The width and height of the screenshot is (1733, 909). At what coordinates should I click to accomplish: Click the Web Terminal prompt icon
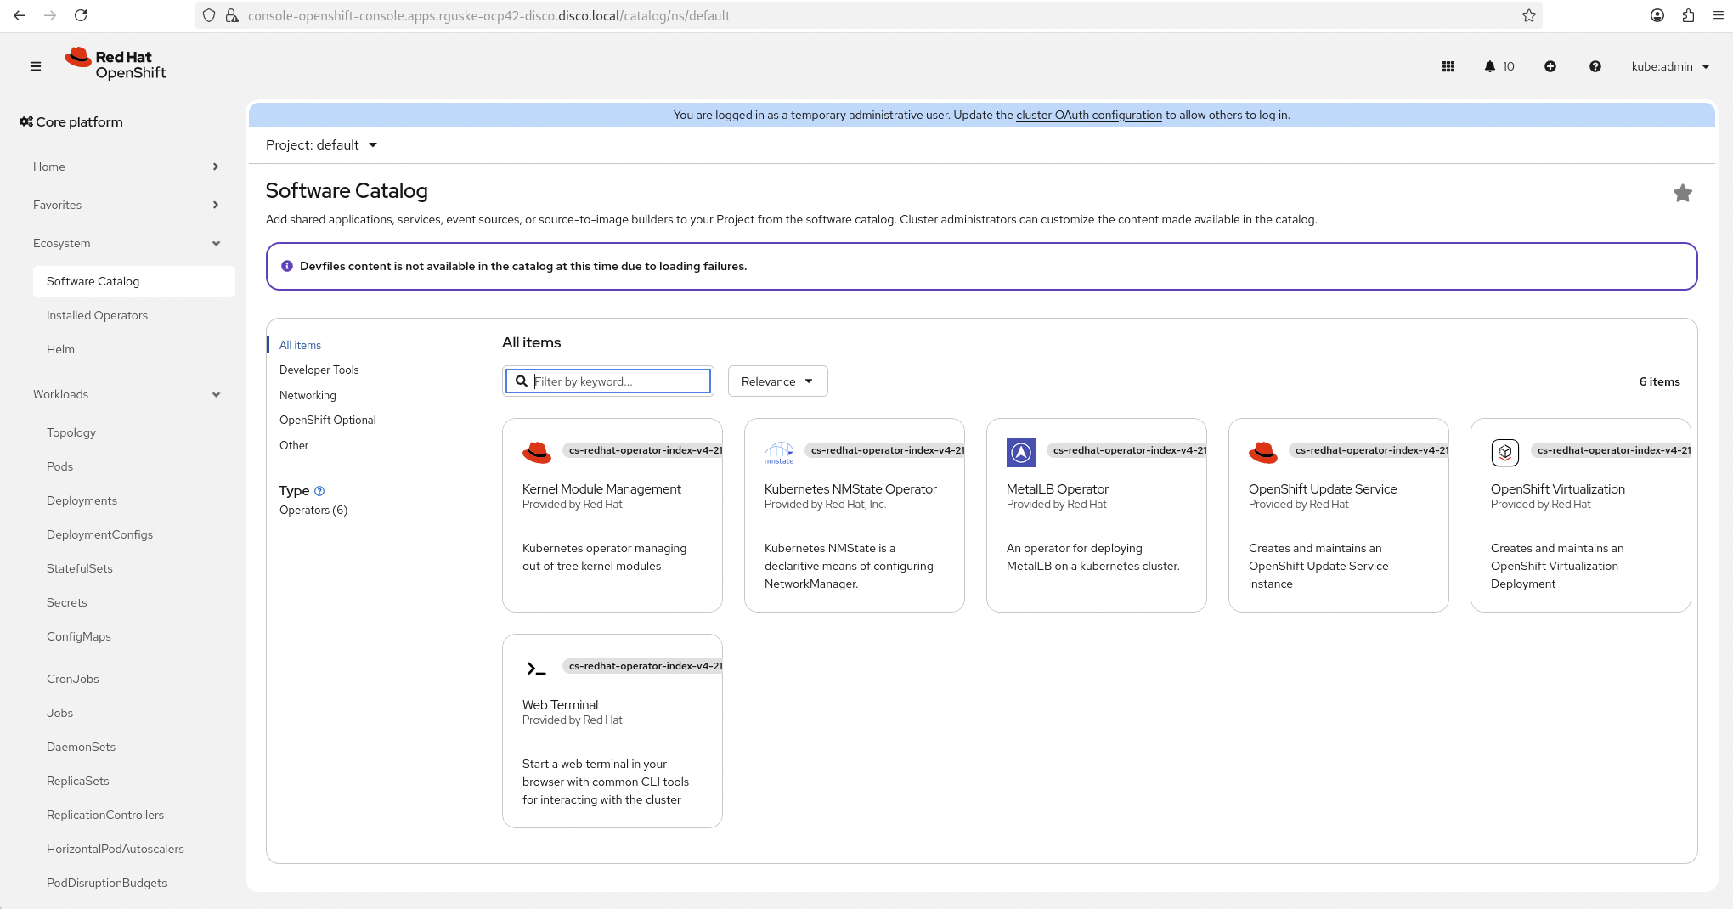(x=537, y=669)
